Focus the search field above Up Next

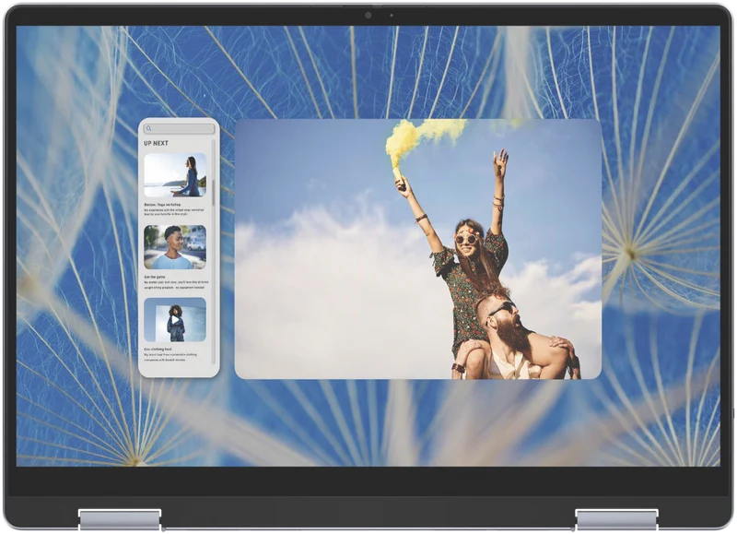[x=179, y=128]
